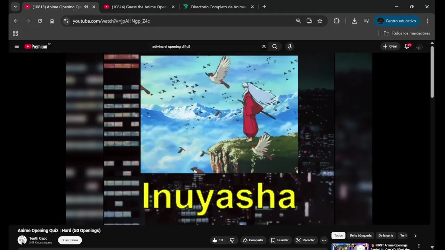Click the Inuyasha video player area
This screenshot has width=445, height=250.
point(219,139)
